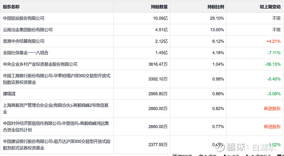
Task: Click the 2660.00万 holding quantity
Action: coord(158,127)
